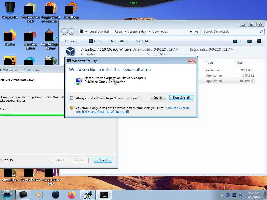Screen dimensions: 267x200
Task: Click Users in address breadcrumb
Action: [x=119, y=32]
